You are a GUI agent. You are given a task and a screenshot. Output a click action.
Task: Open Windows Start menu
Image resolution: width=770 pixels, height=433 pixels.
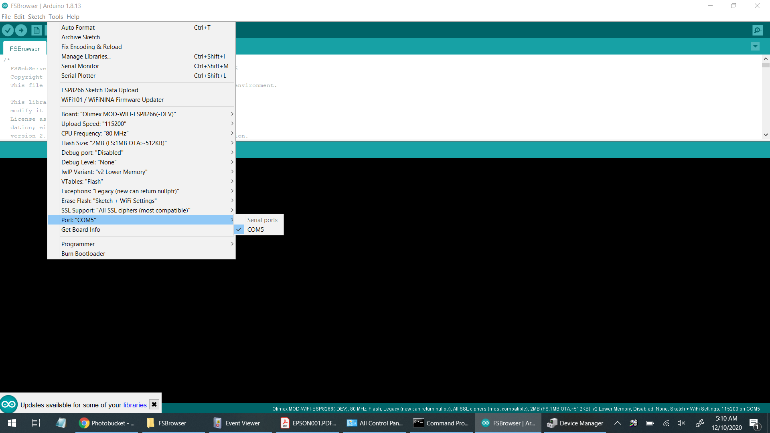click(12, 423)
